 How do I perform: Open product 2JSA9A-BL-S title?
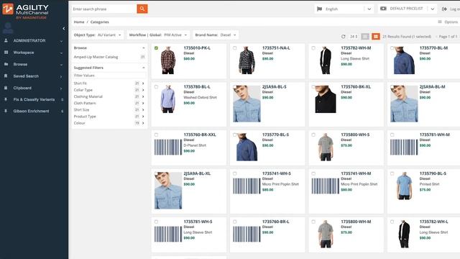coord(275,87)
